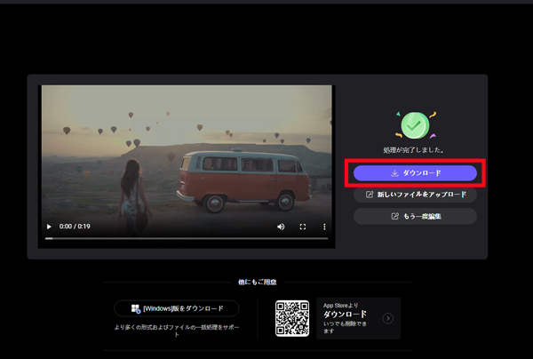This screenshot has width=533, height=359.
Task: Click the いつでも削除できます text
Action: point(346,328)
